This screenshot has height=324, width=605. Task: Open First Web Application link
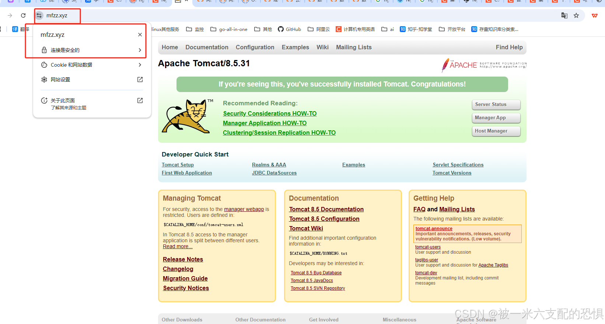point(187,173)
